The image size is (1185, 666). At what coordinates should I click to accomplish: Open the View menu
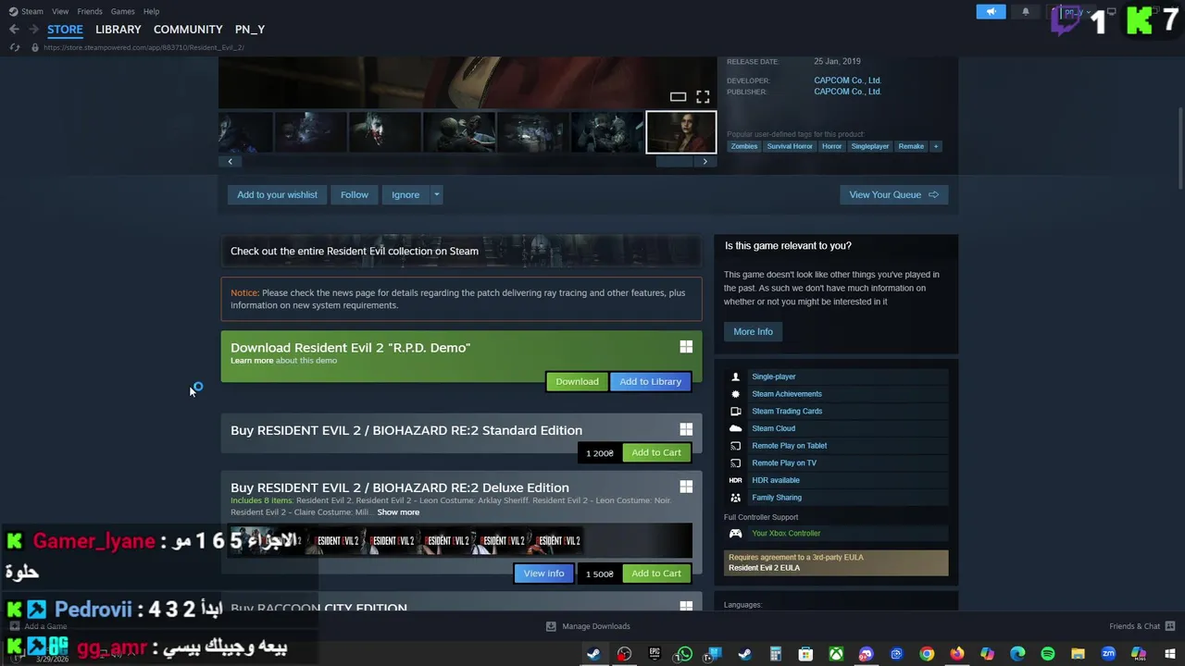60,11
